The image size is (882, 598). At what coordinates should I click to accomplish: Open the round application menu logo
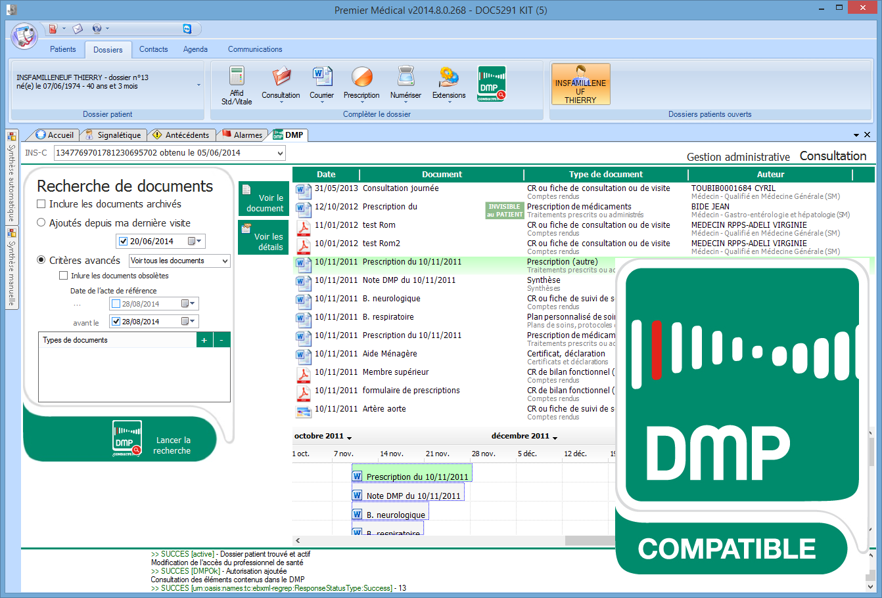coord(24,35)
